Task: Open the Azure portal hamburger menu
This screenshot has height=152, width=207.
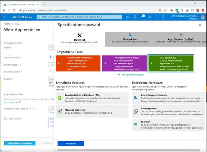Action: (x=5, y=17)
